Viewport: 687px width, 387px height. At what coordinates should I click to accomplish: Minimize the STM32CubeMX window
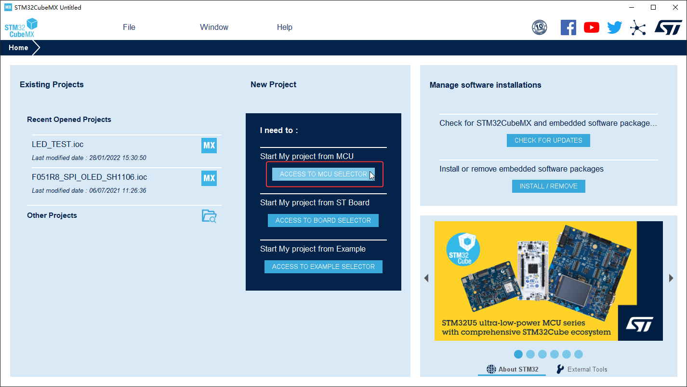632,7
